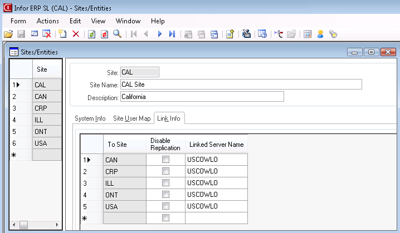Click the user person icon in toolbar
This screenshot has width=400, height=233.
(320, 34)
